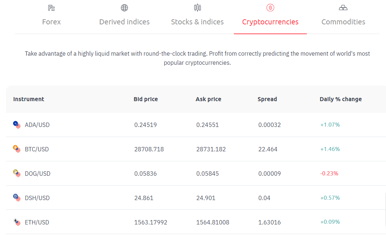Click the +1.46% daily change value
The height and width of the screenshot is (235, 386).
pyautogui.click(x=330, y=149)
